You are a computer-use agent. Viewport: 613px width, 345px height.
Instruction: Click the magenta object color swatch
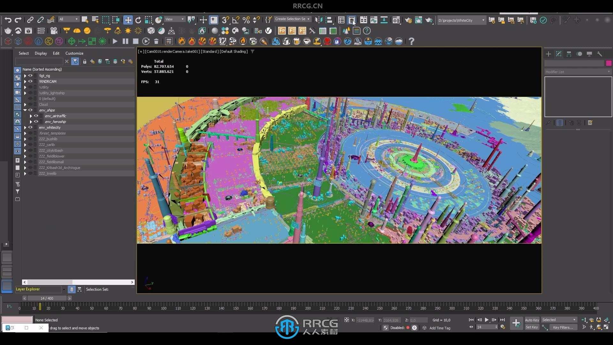(x=609, y=63)
